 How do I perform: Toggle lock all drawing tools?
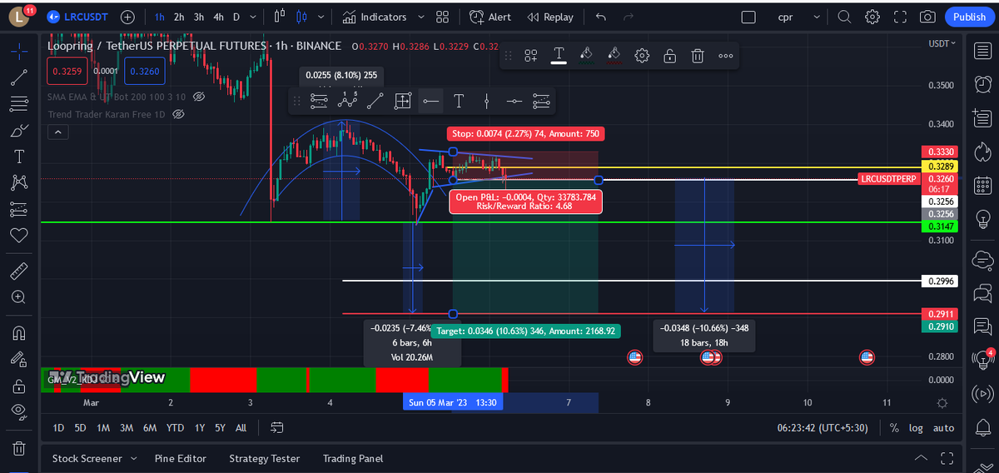click(19, 386)
